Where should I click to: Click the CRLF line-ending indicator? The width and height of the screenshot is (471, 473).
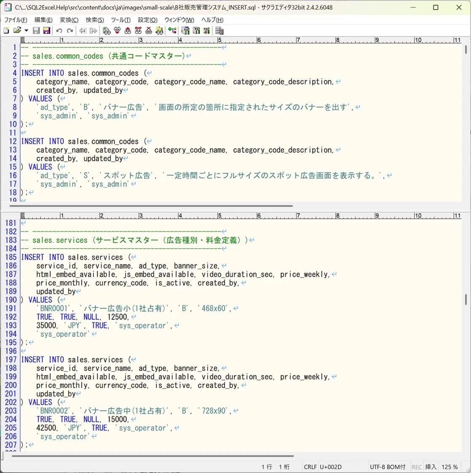tap(310, 467)
